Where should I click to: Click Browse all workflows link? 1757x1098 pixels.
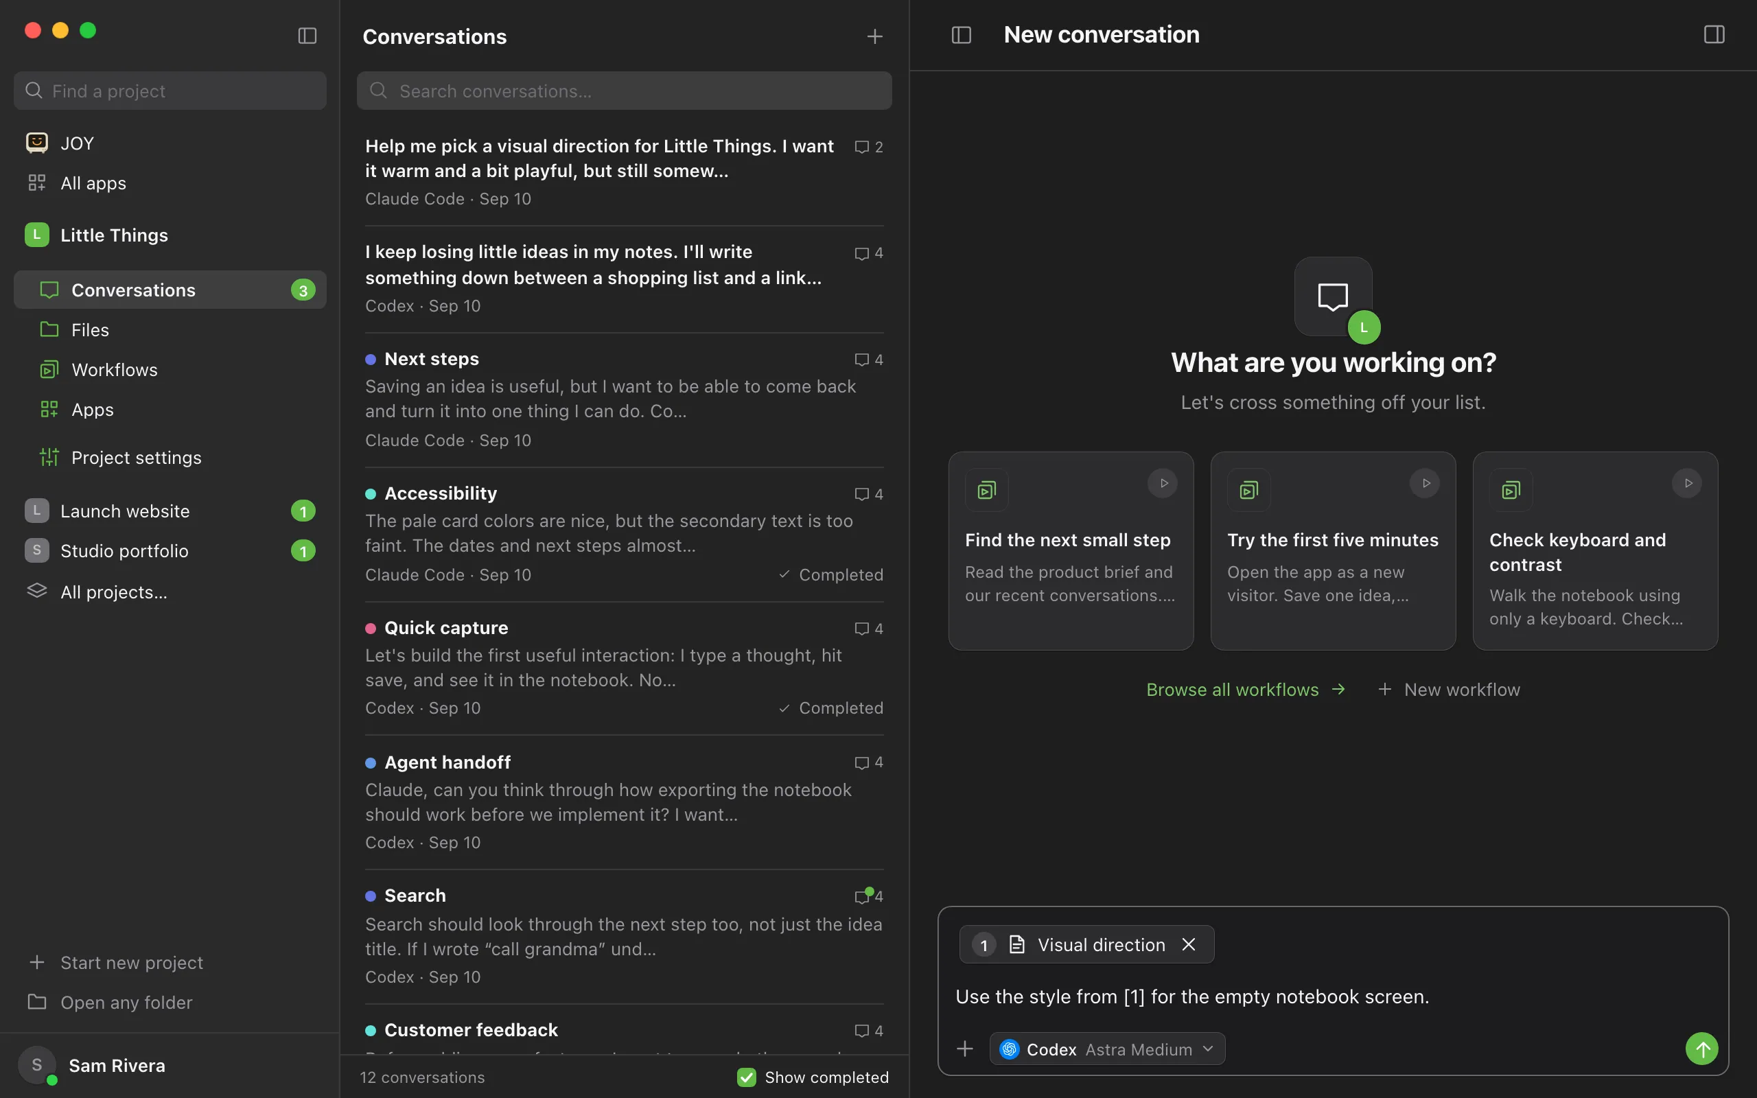(1246, 689)
